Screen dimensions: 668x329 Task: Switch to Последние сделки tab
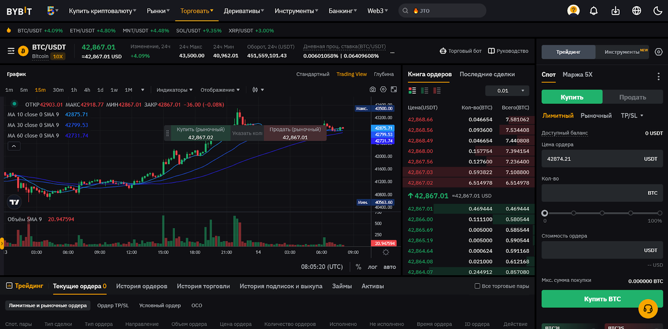487,74
